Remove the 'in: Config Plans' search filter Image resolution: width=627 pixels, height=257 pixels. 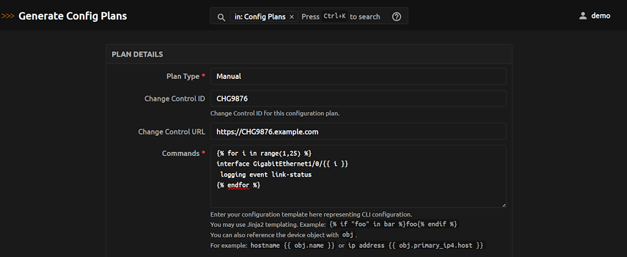point(291,17)
